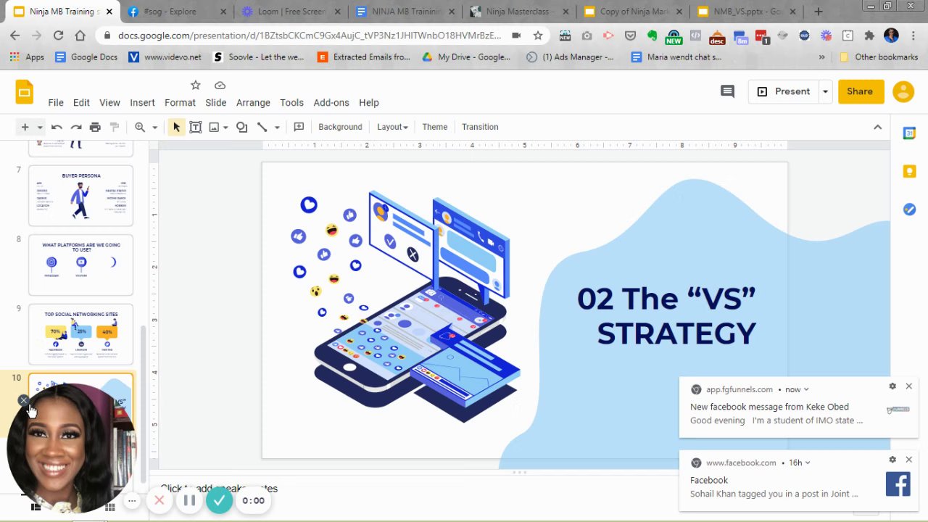
Task: Open the zoom level dropdown arrow
Action: pyautogui.click(x=154, y=128)
